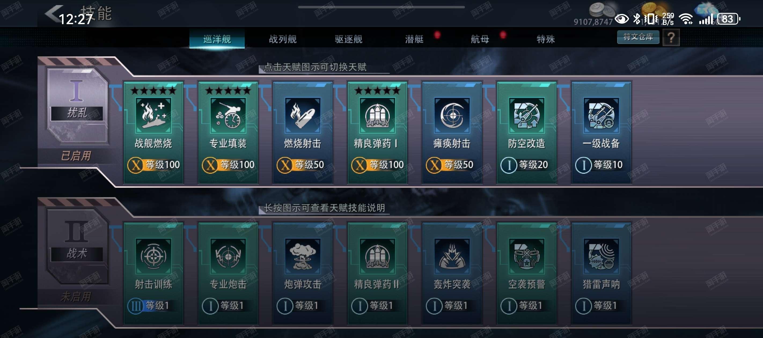The height and width of the screenshot is (338, 763).
Task: Open the 航母 tab
Action: click(x=480, y=39)
